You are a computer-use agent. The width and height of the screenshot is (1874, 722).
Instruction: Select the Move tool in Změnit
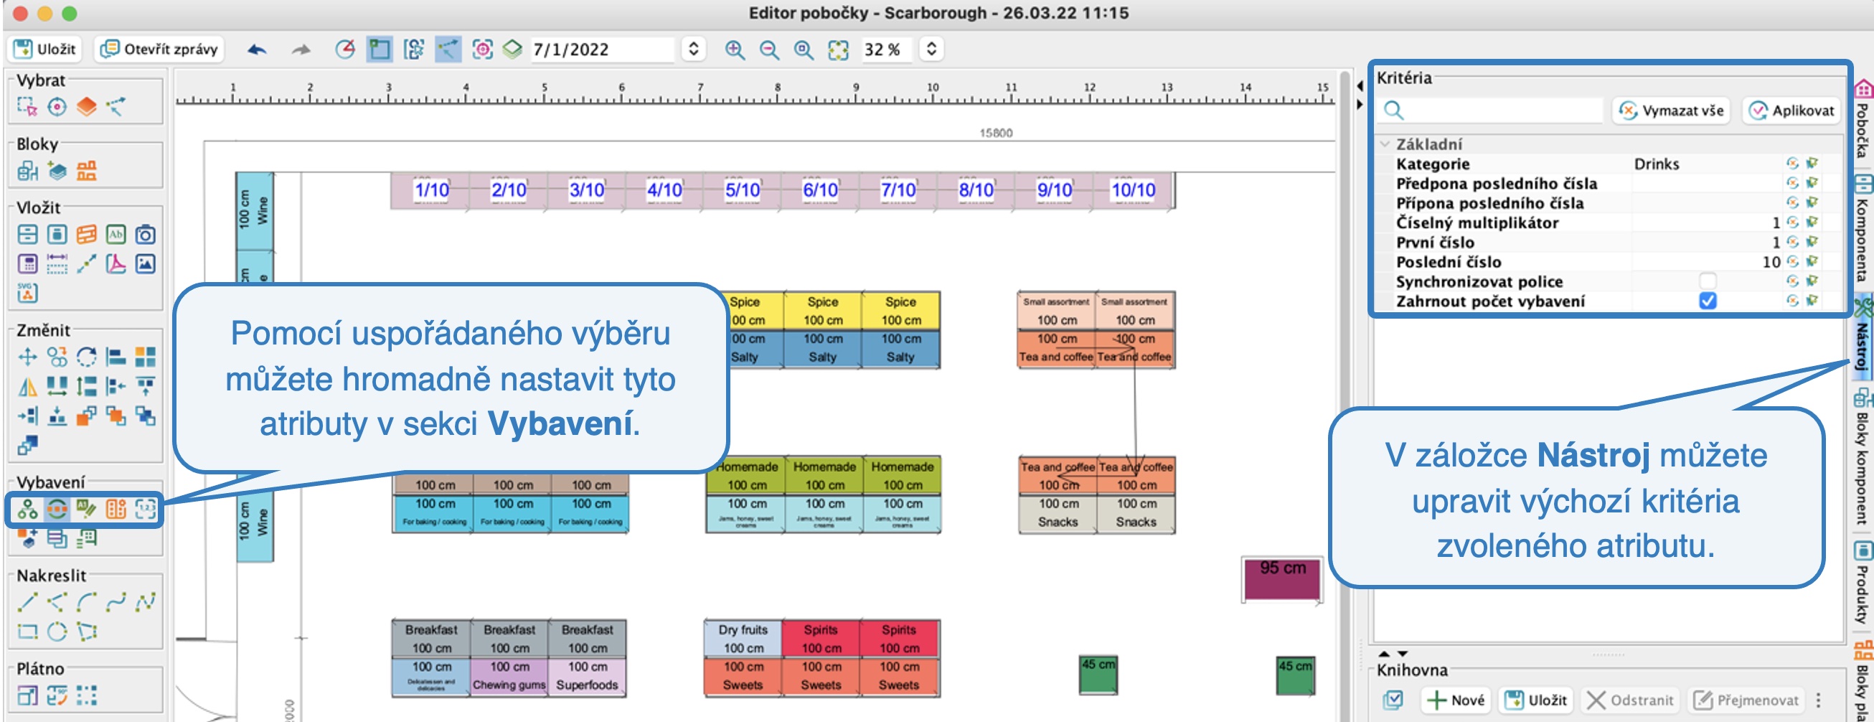(27, 357)
